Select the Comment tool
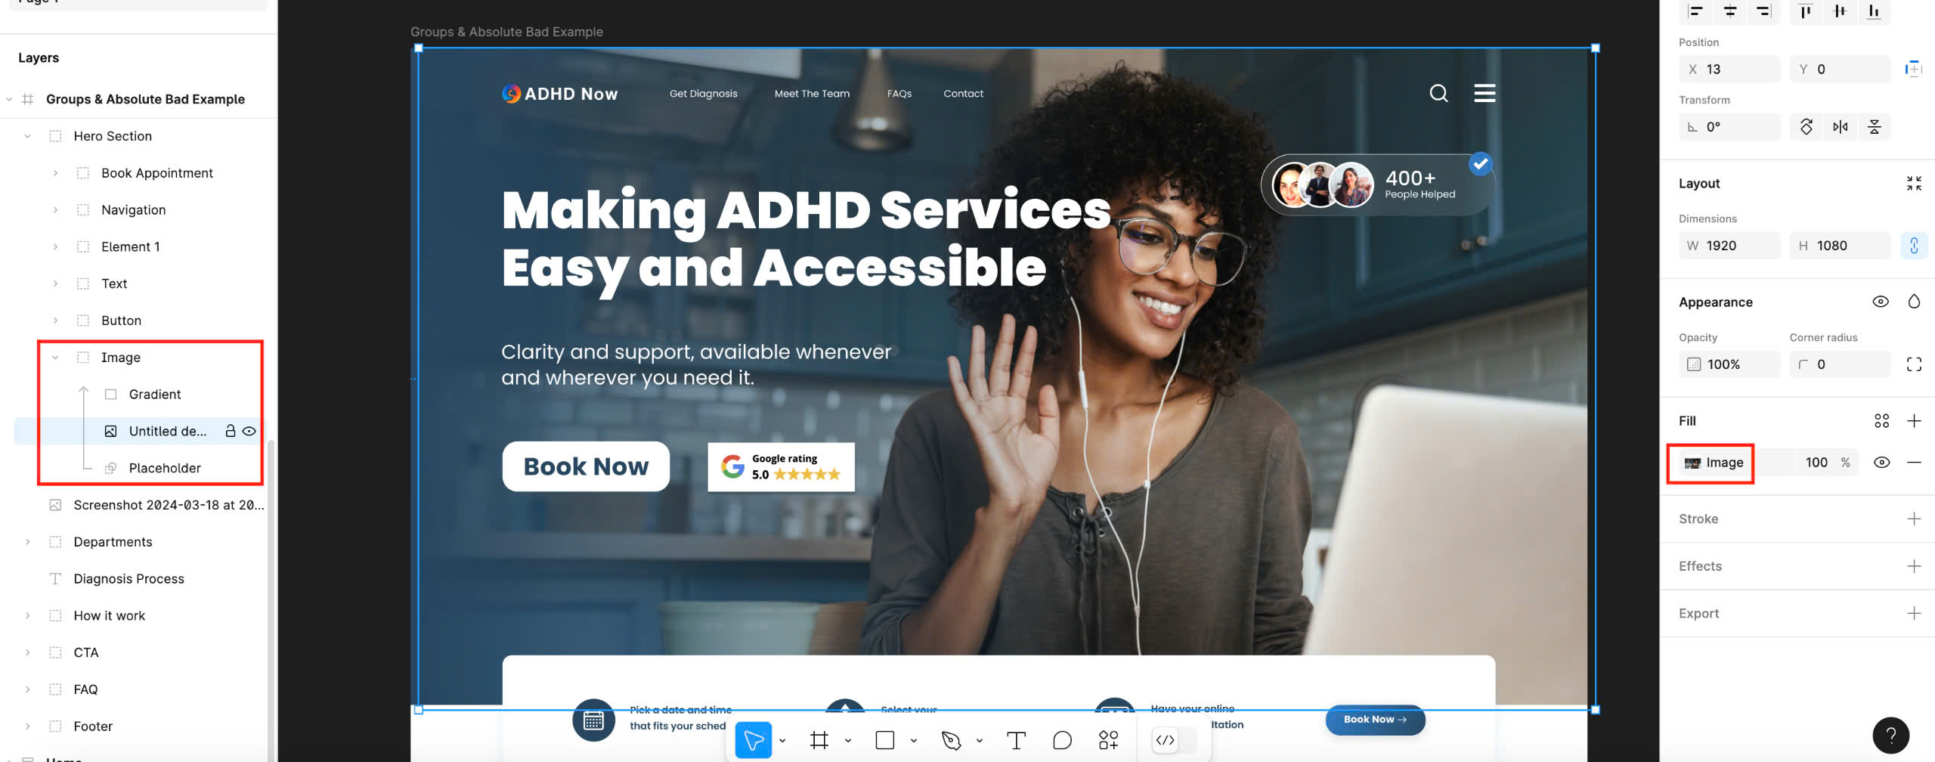 (x=1062, y=740)
